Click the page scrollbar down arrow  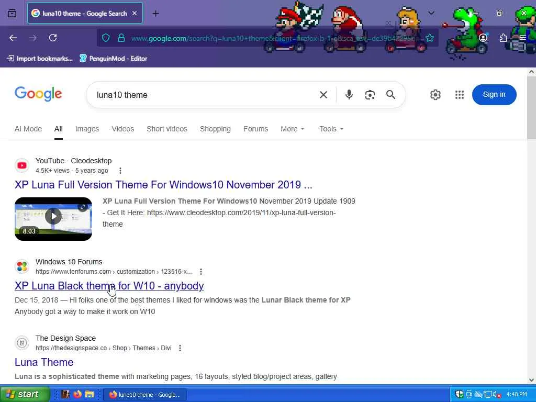(531, 380)
